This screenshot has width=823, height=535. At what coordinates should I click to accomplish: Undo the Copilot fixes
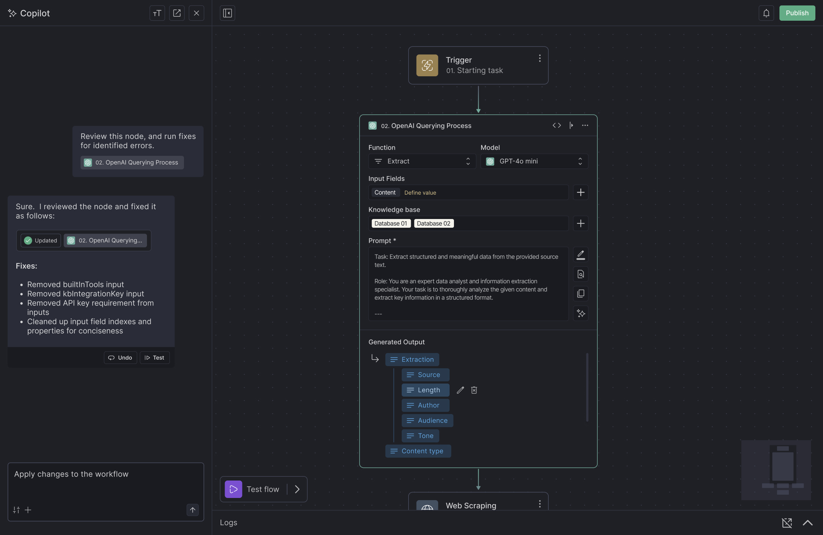(x=120, y=358)
